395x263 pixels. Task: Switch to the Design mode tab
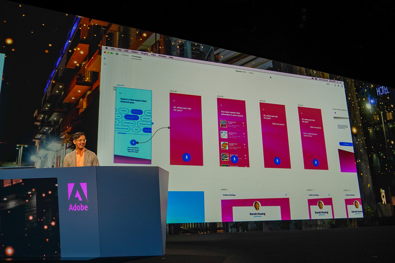click(125, 55)
